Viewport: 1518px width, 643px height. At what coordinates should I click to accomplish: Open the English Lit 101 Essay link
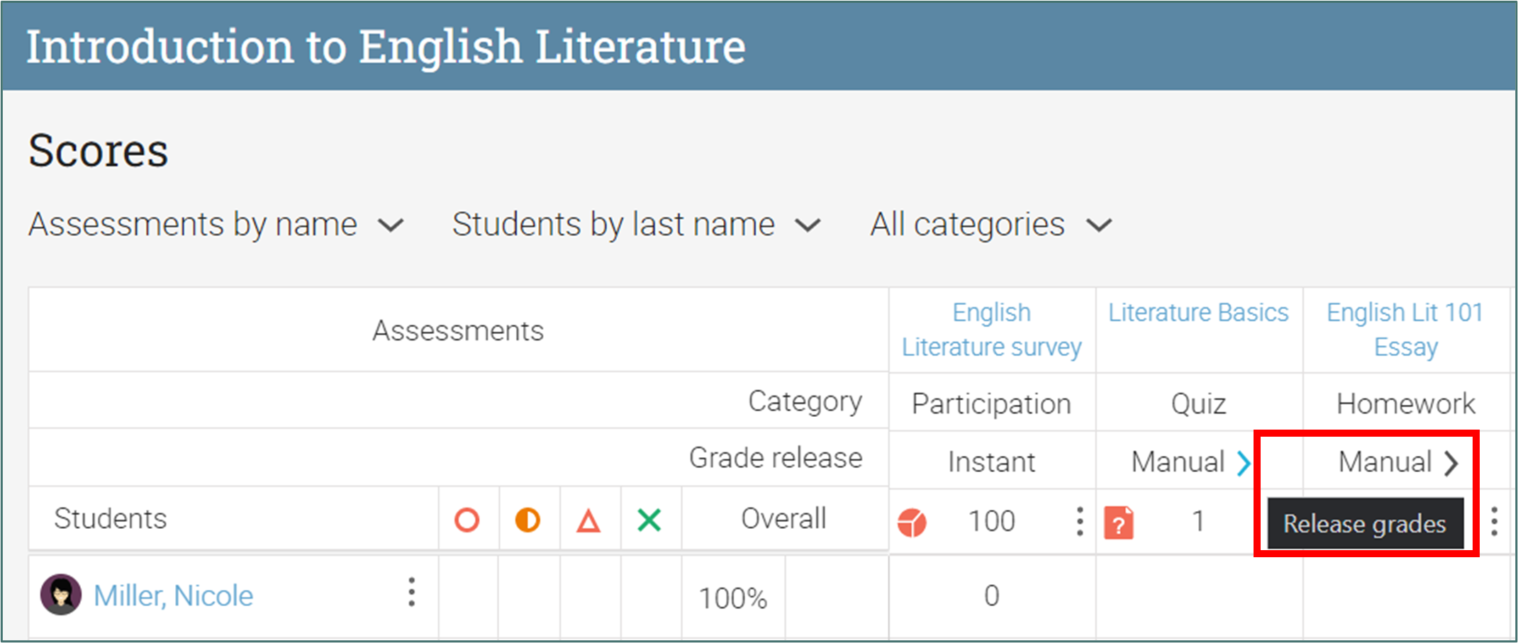[1405, 330]
